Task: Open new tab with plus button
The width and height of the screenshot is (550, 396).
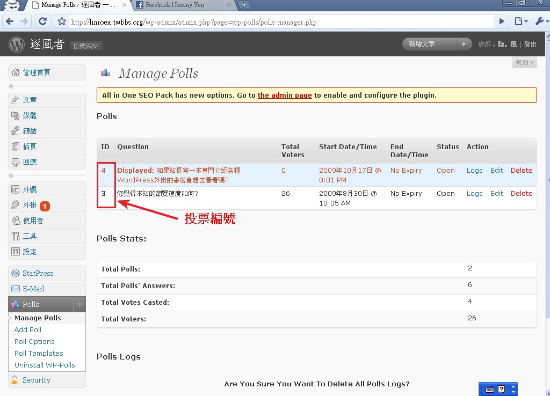Action: click(244, 5)
